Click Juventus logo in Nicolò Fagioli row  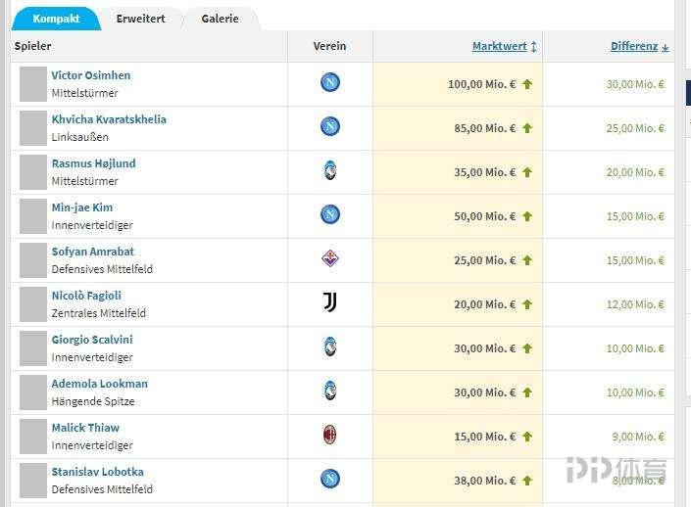(329, 303)
